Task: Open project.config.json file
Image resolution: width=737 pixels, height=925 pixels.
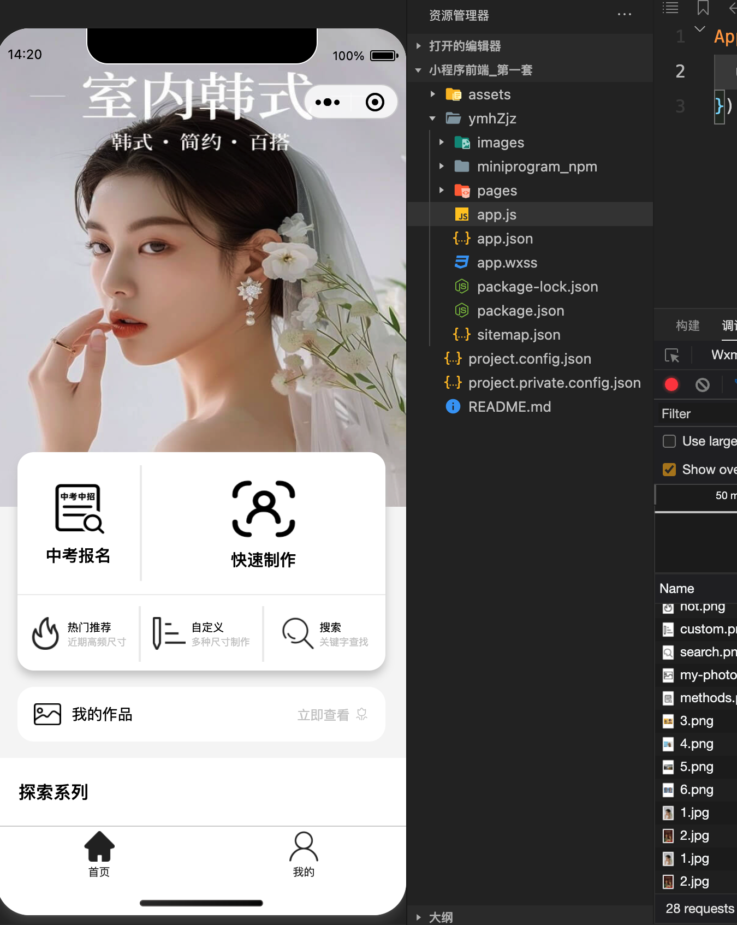Action: click(530, 359)
